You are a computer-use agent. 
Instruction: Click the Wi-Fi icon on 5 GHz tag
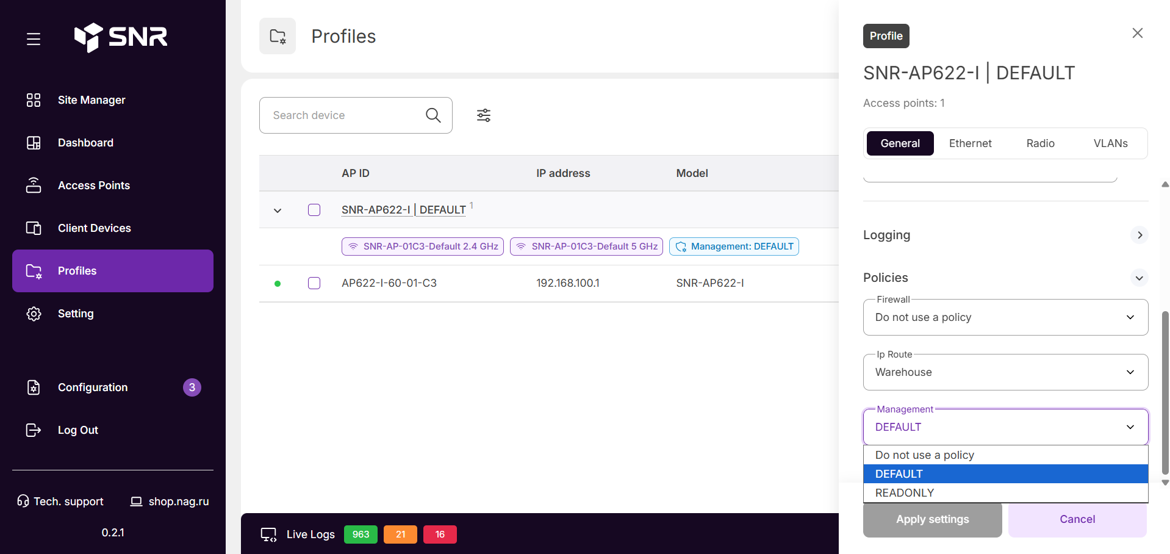click(521, 246)
